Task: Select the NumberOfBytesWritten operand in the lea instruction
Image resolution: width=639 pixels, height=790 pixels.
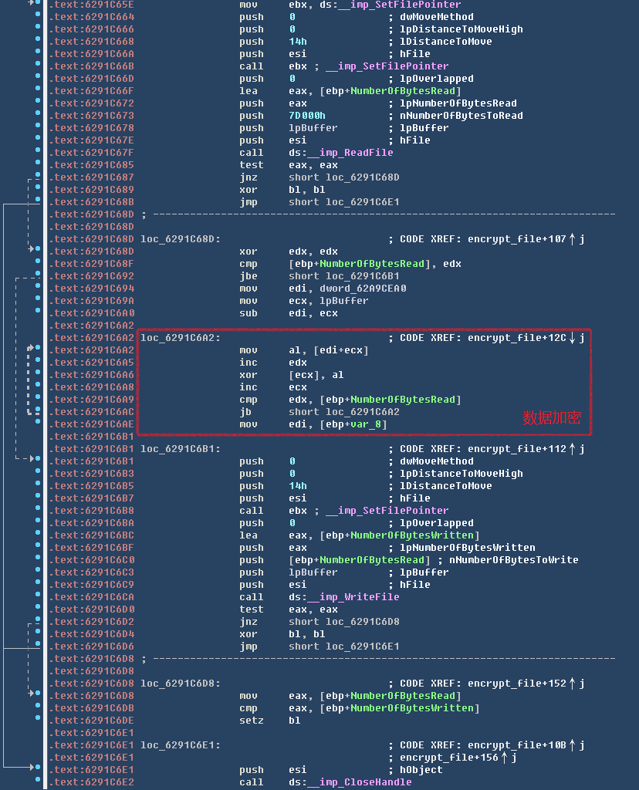Action: (x=412, y=535)
